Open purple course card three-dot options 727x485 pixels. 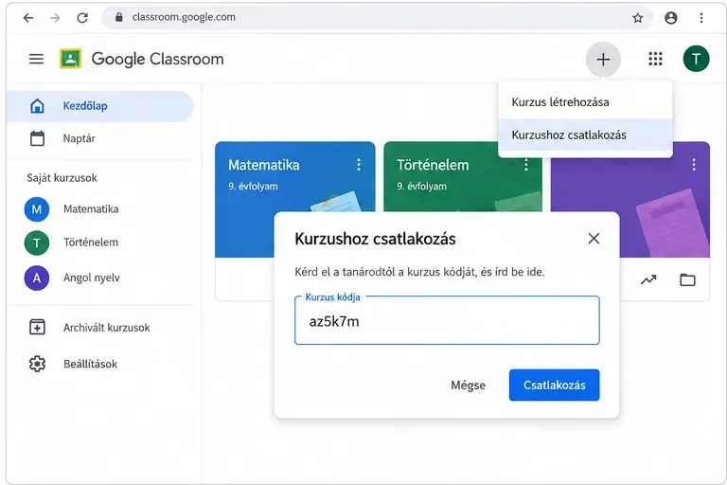tap(694, 164)
